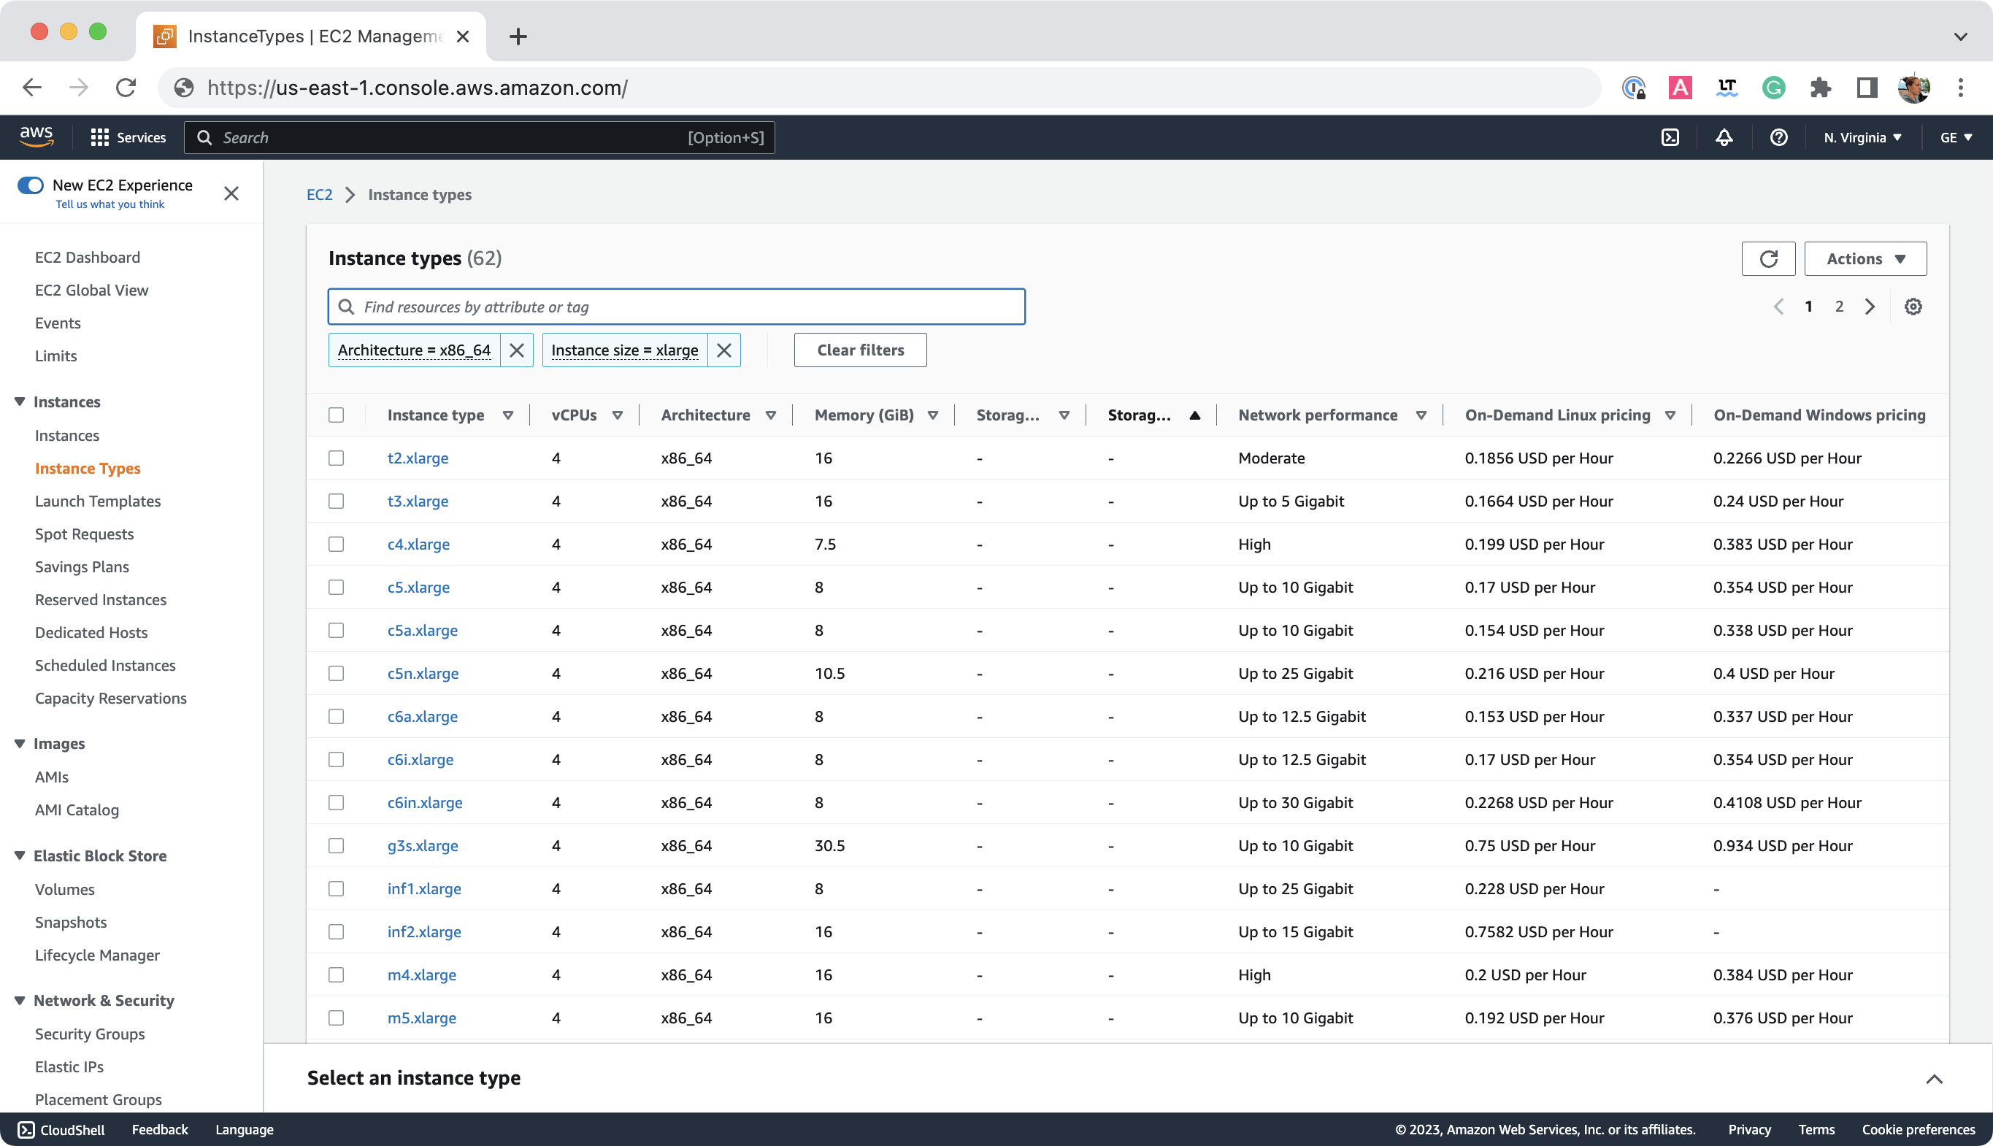The height and width of the screenshot is (1146, 1993).
Task: Toggle the New EC2 Experience switch
Action: tap(28, 185)
